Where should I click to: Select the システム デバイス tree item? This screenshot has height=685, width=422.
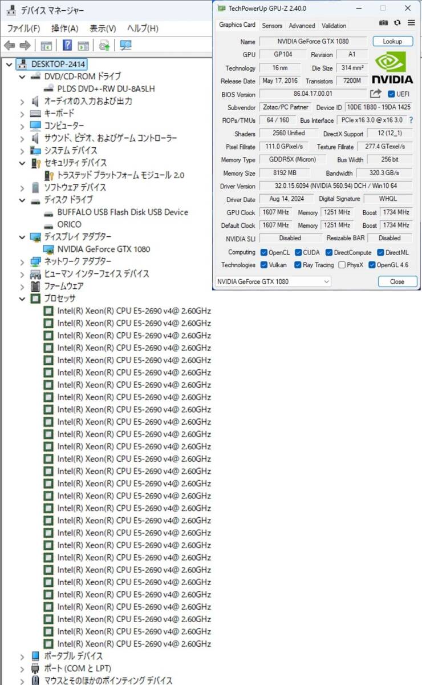pos(71,150)
